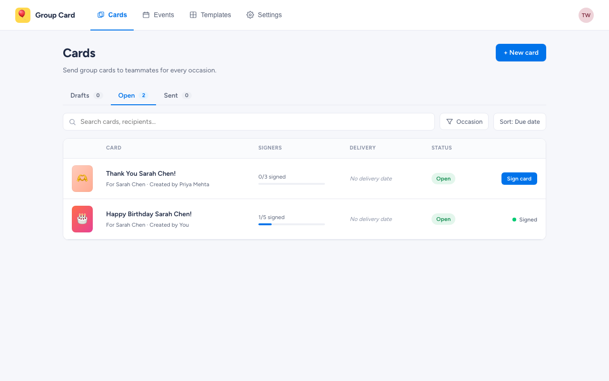Image resolution: width=609 pixels, height=381 pixels.
Task: Click the Group Card balloon logo
Action: point(23,15)
